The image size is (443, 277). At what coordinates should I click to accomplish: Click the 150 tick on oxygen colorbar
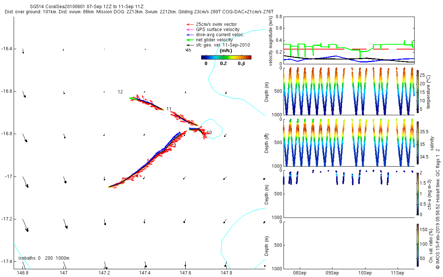[424, 230]
